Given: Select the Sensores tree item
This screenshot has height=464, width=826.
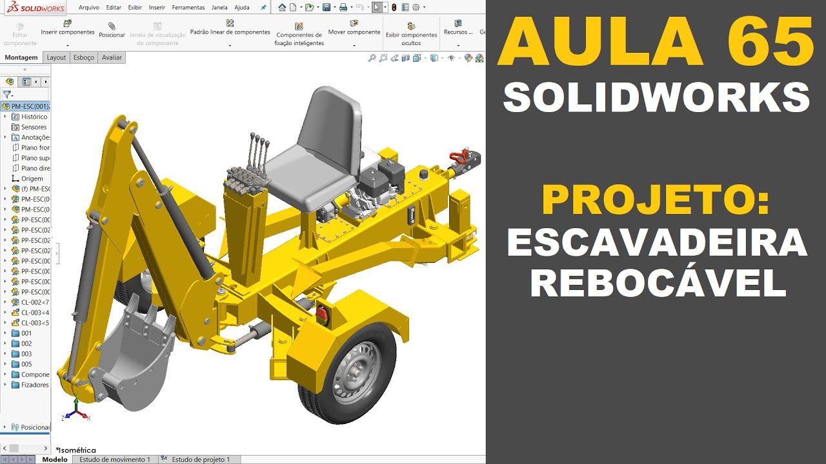Looking at the screenshot, I should (29, 127).
